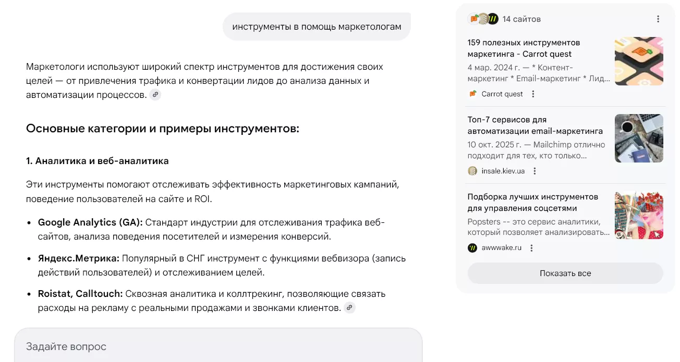680x362 pixels.
Task: Select the user query bubble "инструменты в помощь маркетологам"
Action: pyautogui.click(x=317, y=26)
